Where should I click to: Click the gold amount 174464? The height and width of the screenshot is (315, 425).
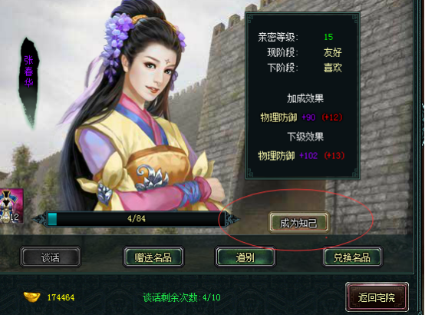point(61,297)
